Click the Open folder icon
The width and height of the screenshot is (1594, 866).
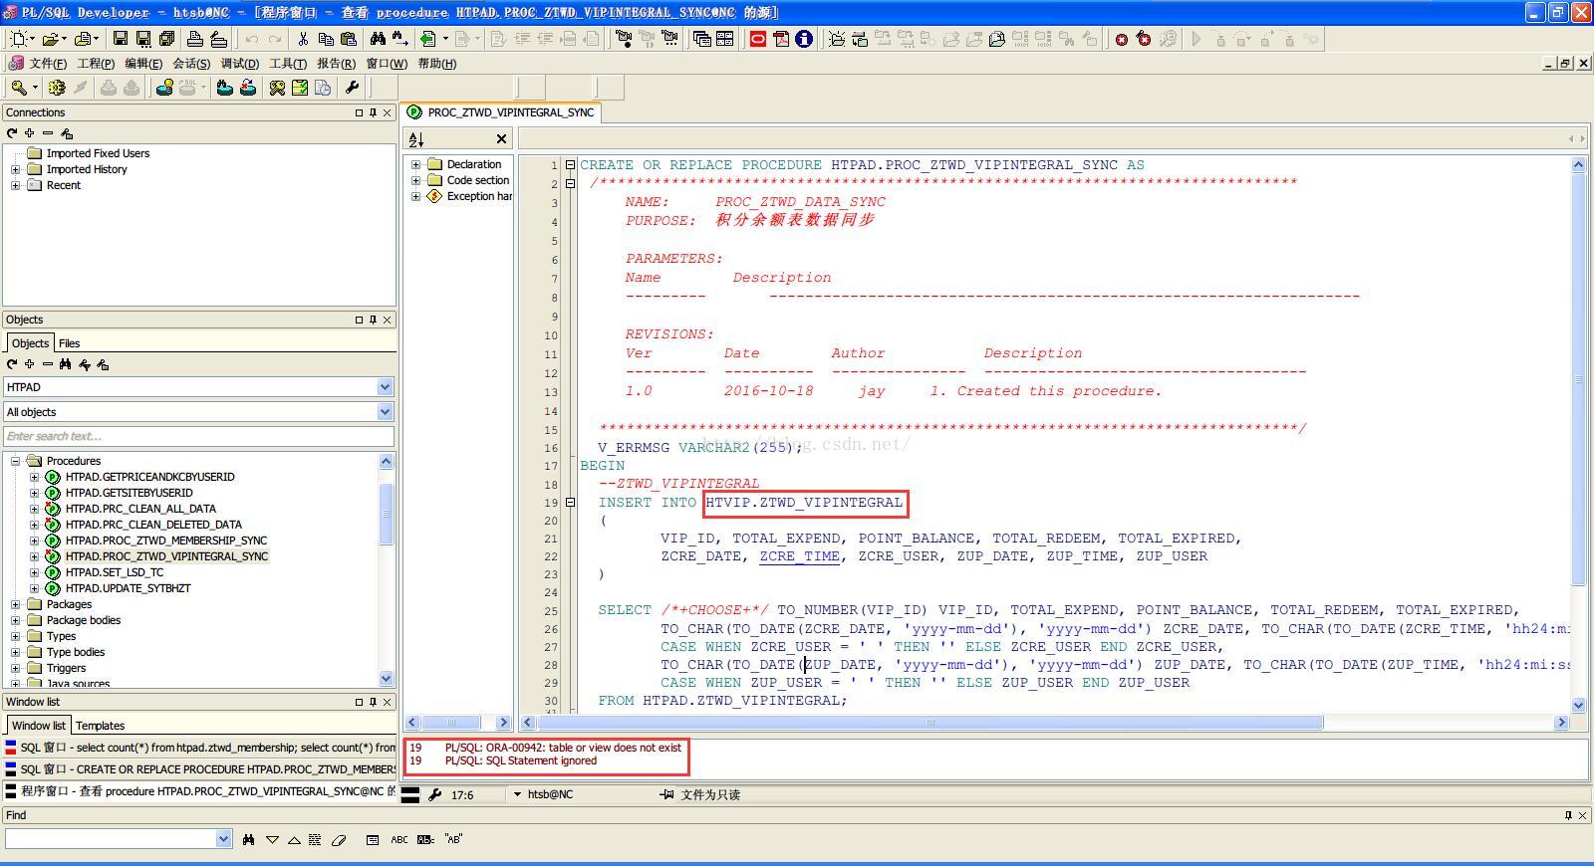pos(50,39)
